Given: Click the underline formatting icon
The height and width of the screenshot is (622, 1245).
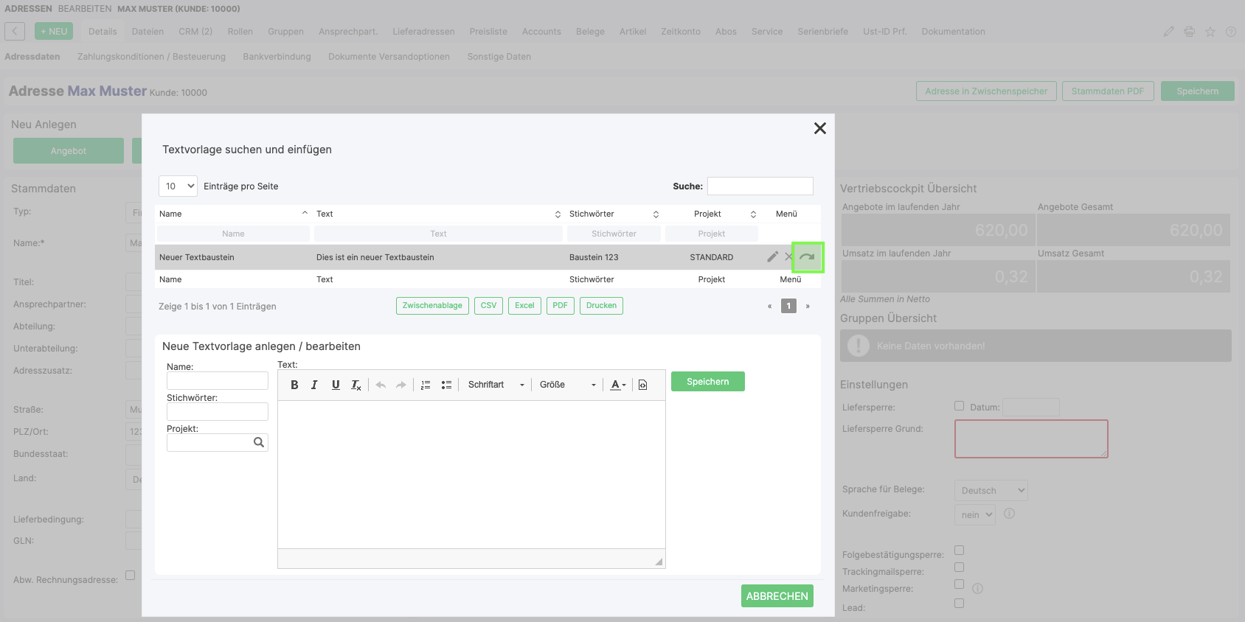Looking at the screenshot, I should 336,385.
